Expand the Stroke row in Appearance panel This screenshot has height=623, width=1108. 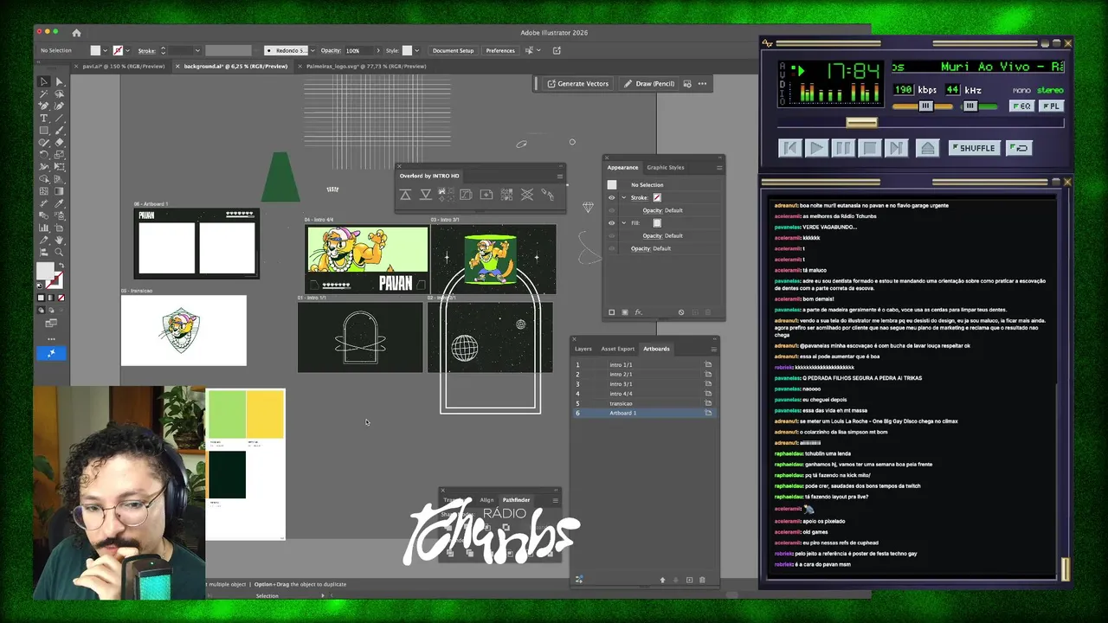tap(624, 197)
